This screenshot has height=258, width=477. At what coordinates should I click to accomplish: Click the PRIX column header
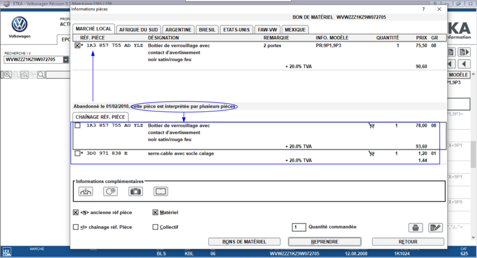422,38
